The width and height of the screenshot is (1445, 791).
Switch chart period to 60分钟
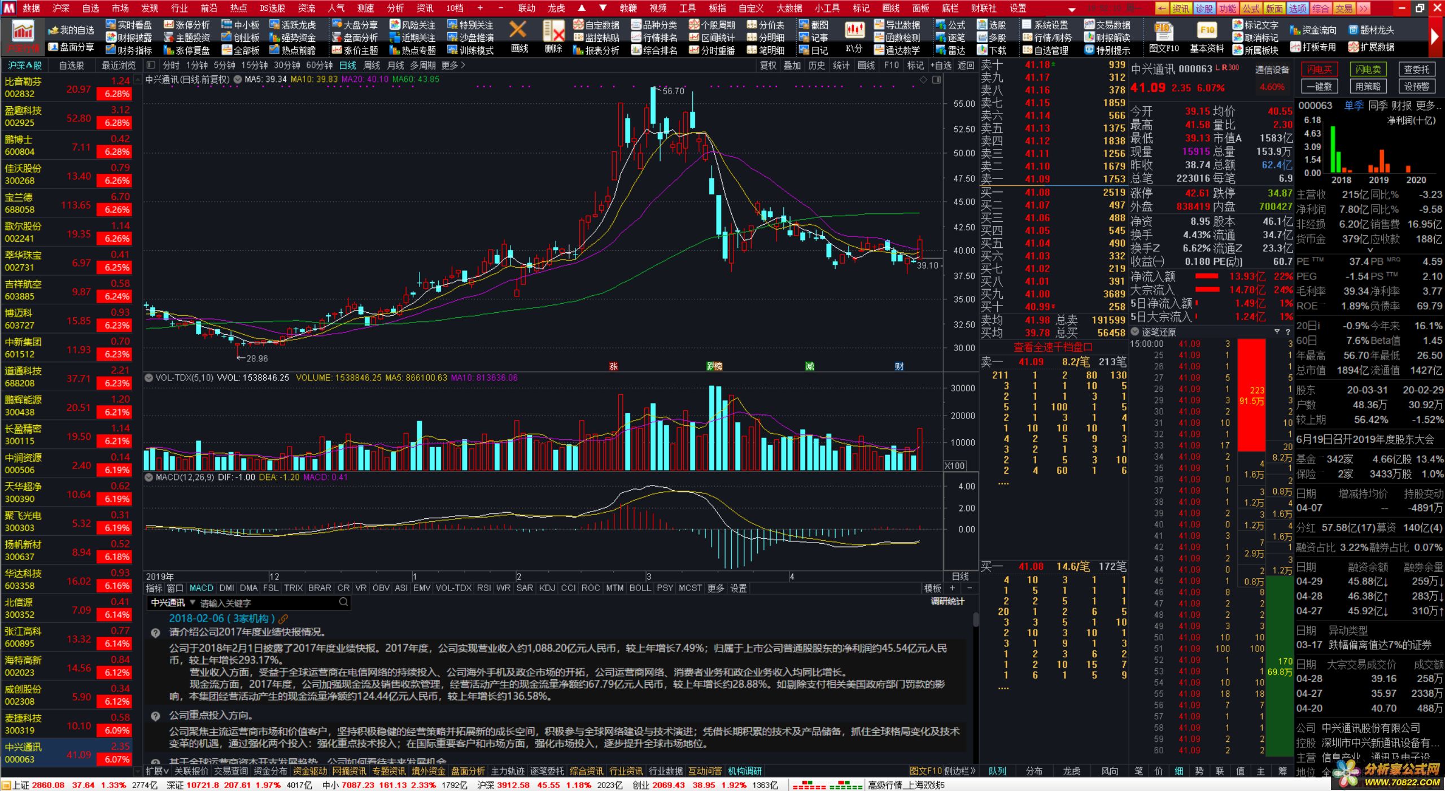coord(319,65)
